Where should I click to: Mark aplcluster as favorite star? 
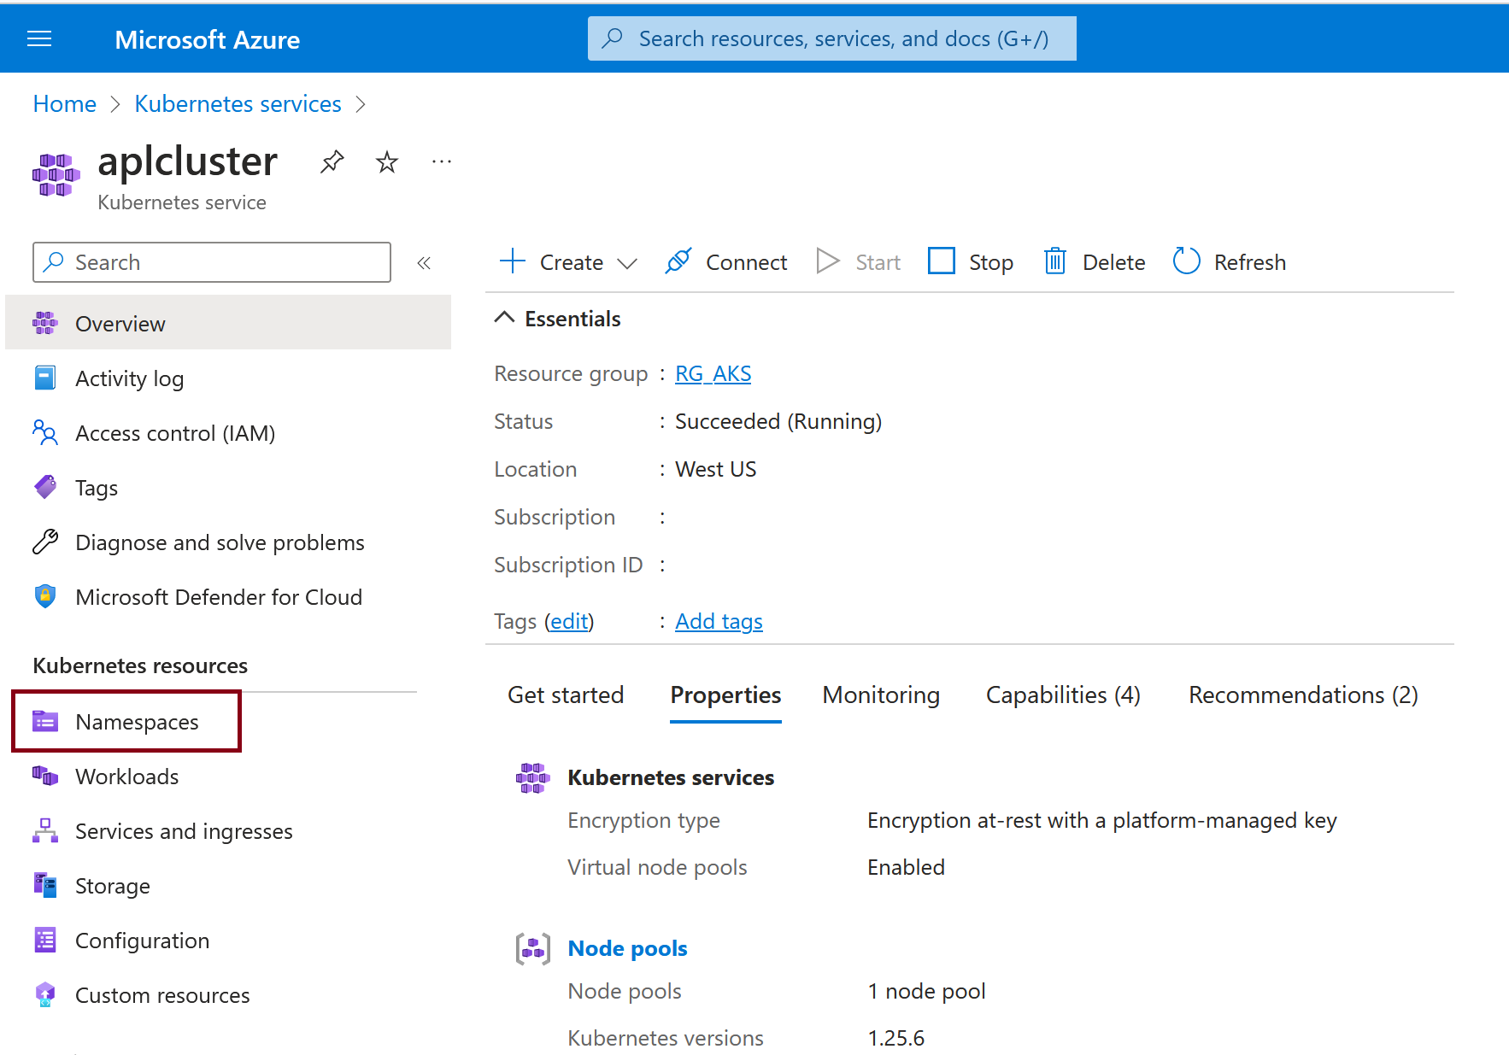coord(387,161)
